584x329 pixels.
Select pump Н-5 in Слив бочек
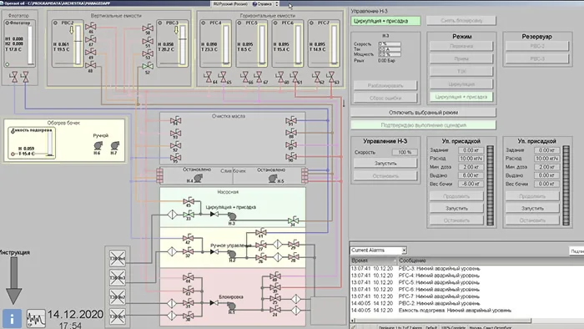[273, 179]
